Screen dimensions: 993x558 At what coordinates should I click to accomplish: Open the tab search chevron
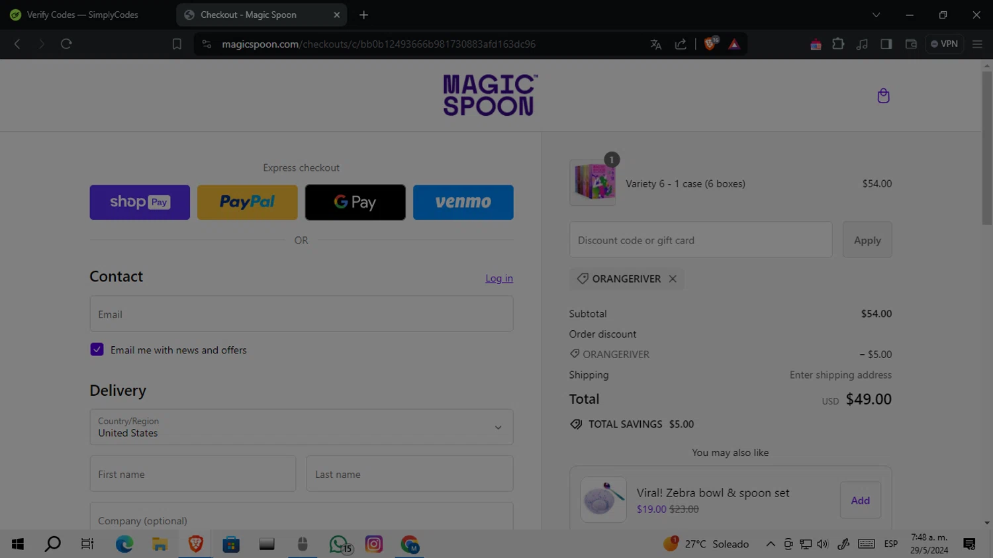click(876, 15)
